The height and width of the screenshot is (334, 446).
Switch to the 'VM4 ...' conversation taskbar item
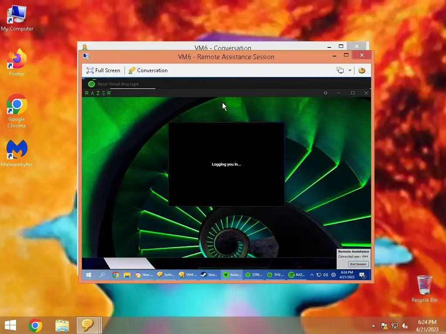[x=188, y=275]
